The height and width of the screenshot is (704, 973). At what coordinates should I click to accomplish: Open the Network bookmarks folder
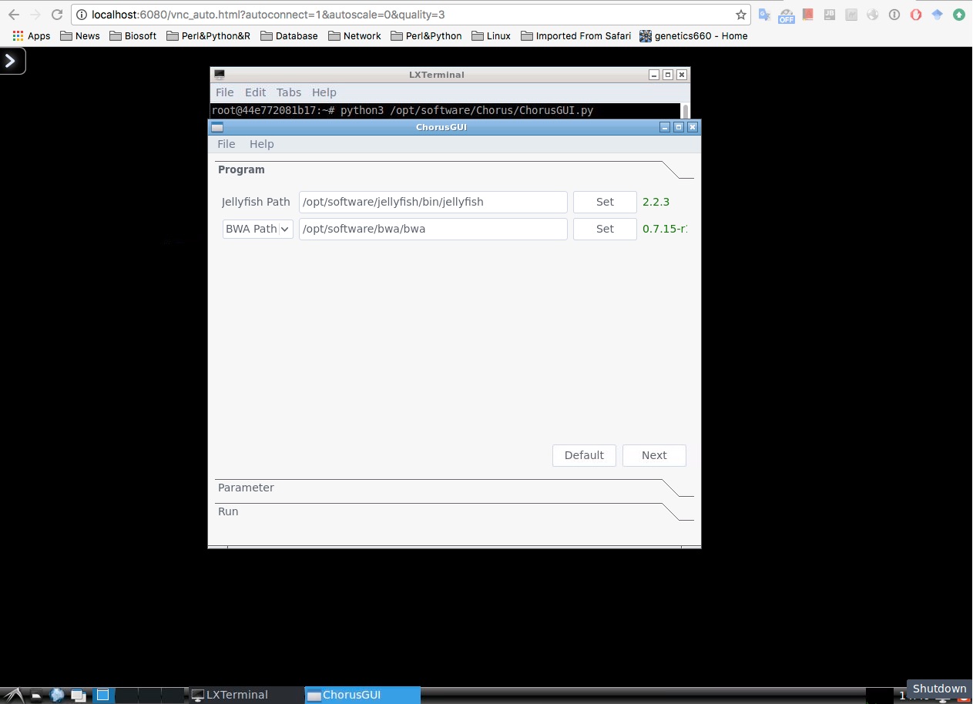pos(355,36)
